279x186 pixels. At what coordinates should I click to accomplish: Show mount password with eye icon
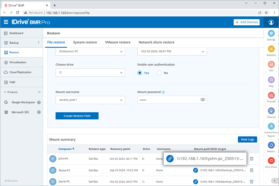tap(203, 100)
